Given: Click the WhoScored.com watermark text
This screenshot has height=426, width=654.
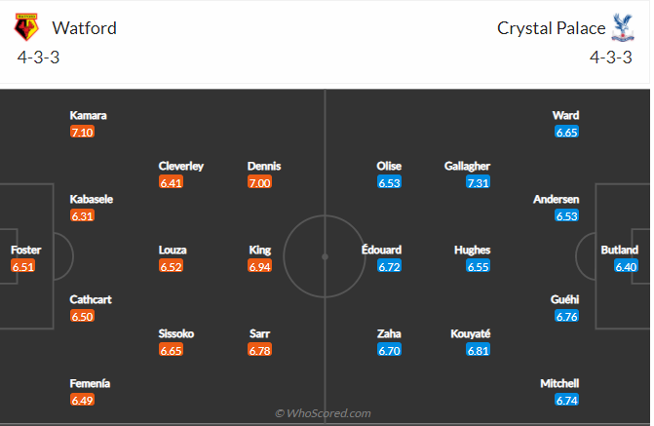Looking at the screenshot, I should [323, 413].
